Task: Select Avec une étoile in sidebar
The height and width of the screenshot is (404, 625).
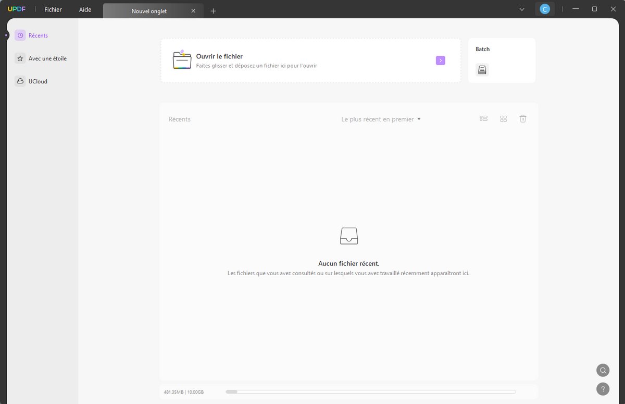Action: tap(43, 58)
